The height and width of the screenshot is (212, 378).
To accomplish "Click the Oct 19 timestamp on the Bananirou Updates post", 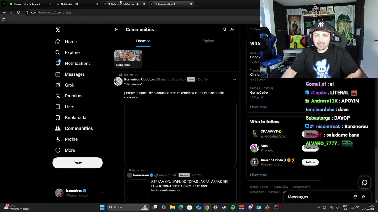I will pos(203,79).
